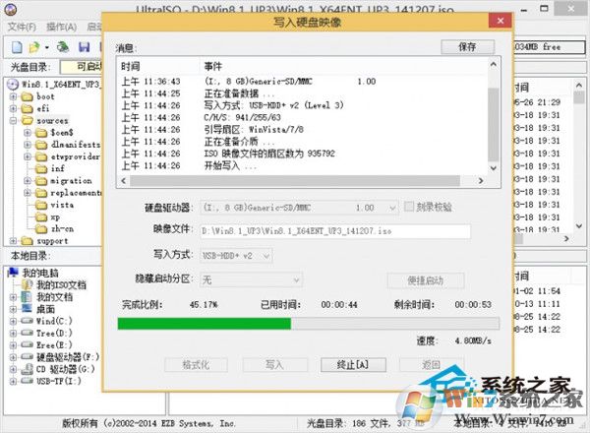
Task: Expand the Tree(D:) drive node
Action: tap(13, 334)
